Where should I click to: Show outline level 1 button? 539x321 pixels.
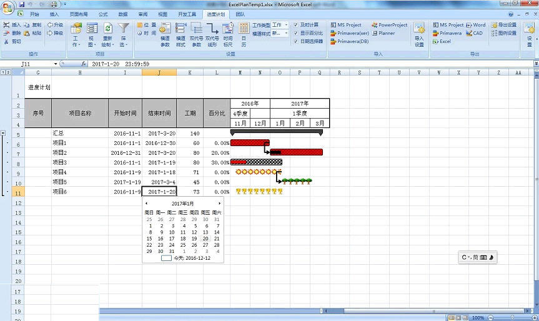coord(3,72)
